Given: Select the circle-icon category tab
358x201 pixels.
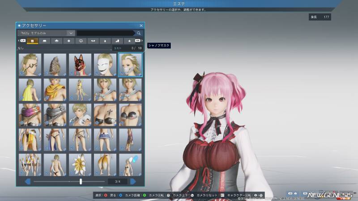Looking at the screenshot, I should [x=69, y=41].
